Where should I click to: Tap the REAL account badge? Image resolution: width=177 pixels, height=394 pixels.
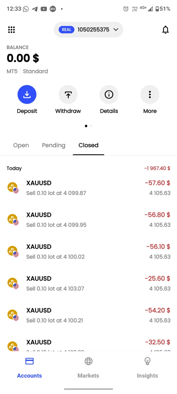pyautogui.click(x=67, y=30)
